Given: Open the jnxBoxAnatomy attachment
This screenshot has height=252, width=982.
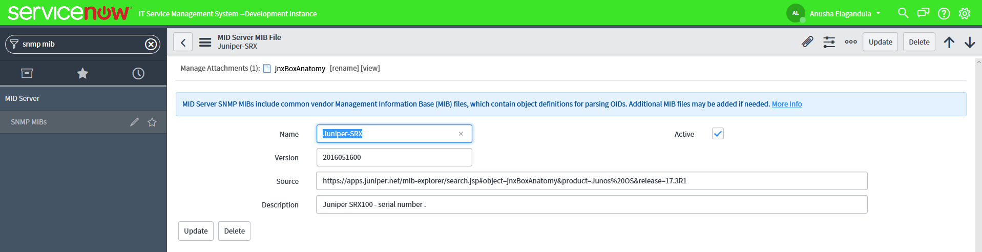Looking at the screenshot, I should click(x=300, y=69).
